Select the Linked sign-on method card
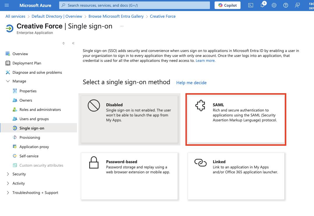 [236, 176]
